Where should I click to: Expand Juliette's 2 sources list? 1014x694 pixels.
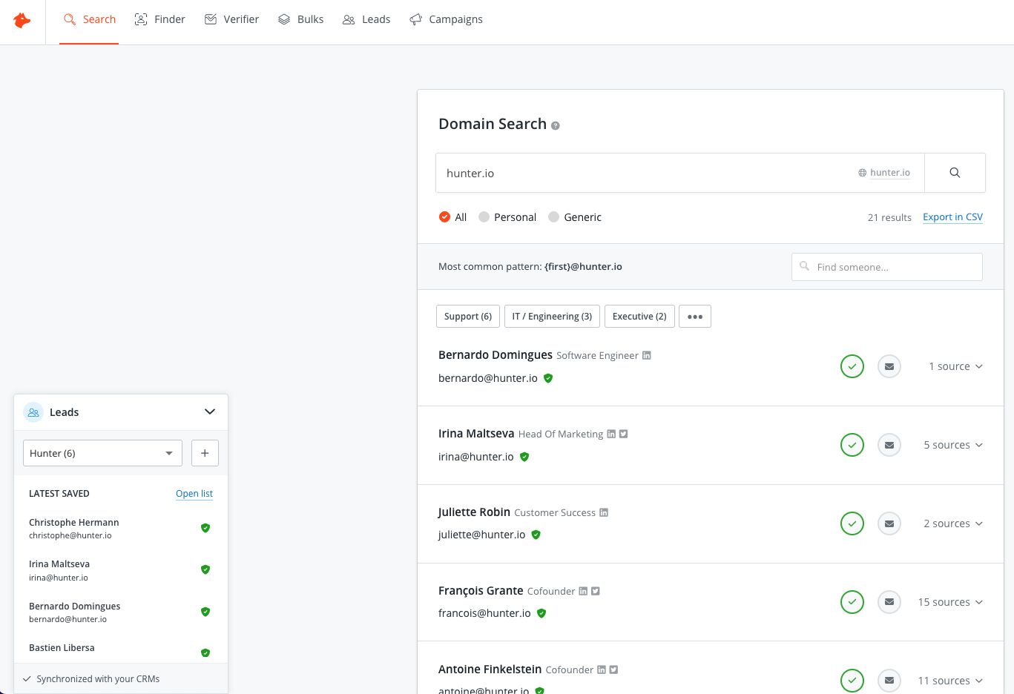[953, 523]
